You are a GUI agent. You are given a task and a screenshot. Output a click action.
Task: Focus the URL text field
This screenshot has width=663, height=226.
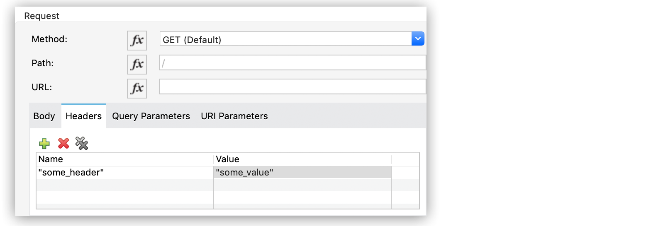[292, 87]
